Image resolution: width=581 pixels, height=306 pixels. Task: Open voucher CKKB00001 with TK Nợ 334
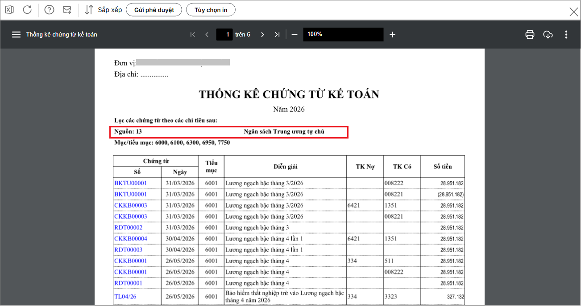(x=130, y=261)
